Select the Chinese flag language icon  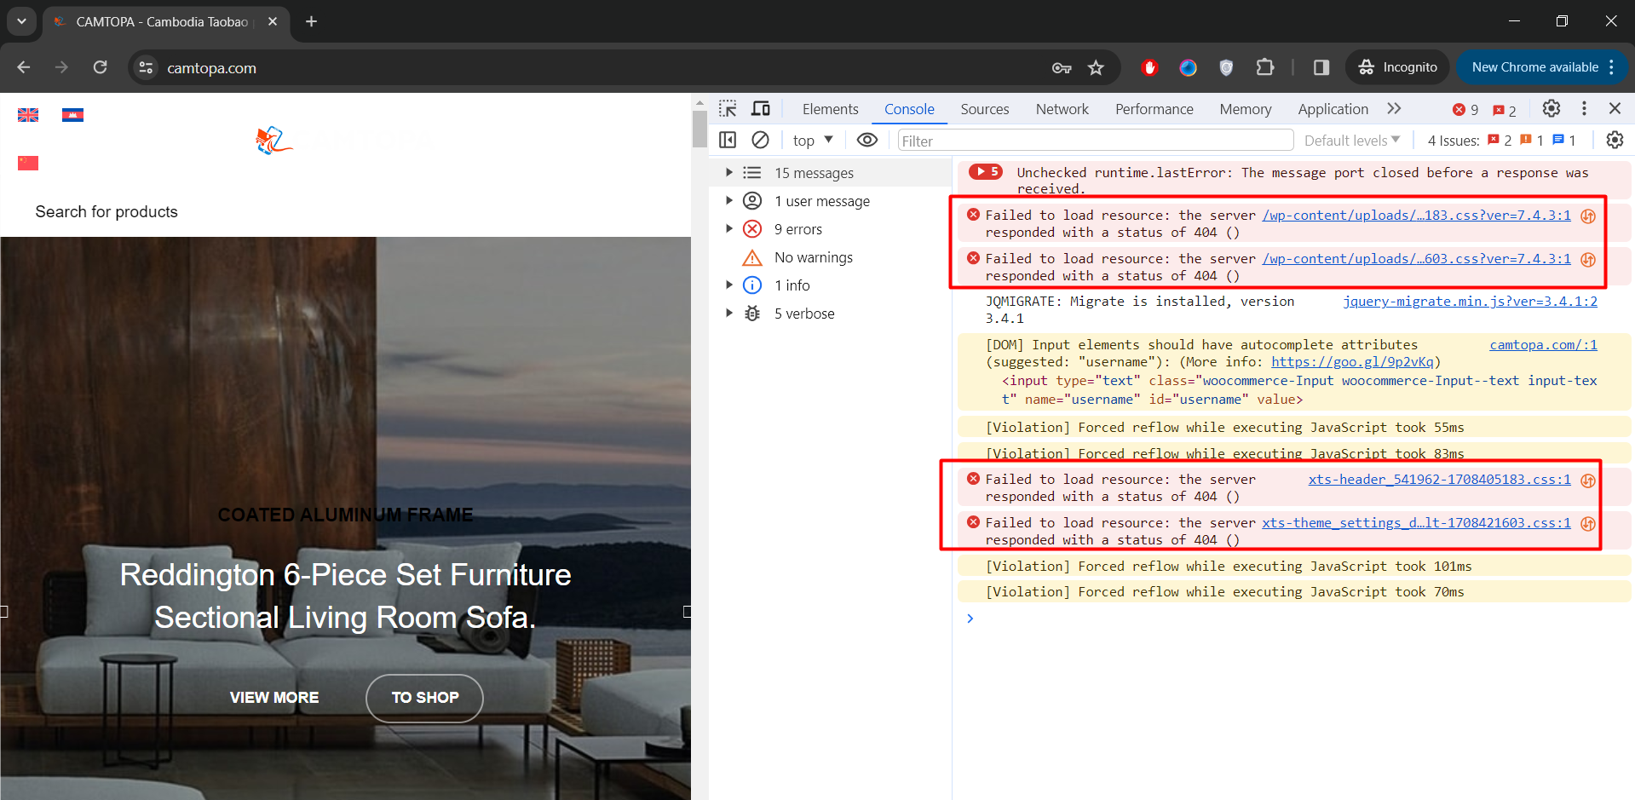pos(28,163)
